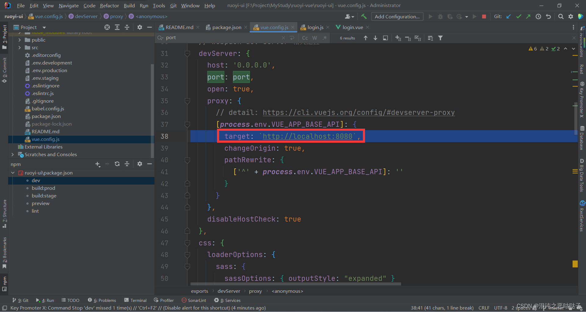Unselect occurrence icon in find bar

click(408, 38)
